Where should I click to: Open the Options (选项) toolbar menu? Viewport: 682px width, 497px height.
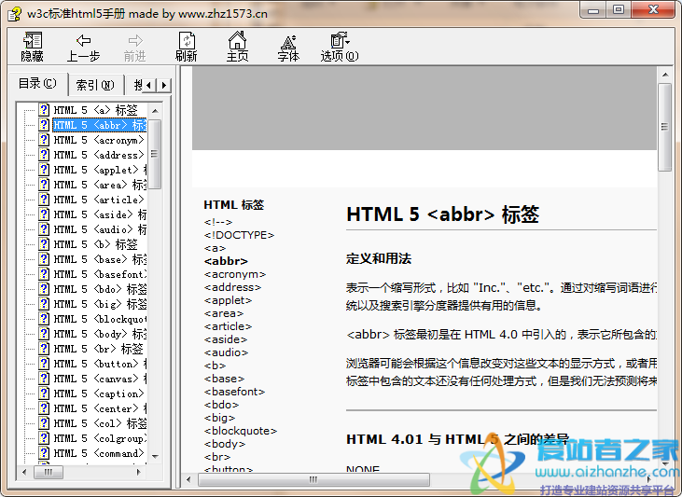[340, 46]
